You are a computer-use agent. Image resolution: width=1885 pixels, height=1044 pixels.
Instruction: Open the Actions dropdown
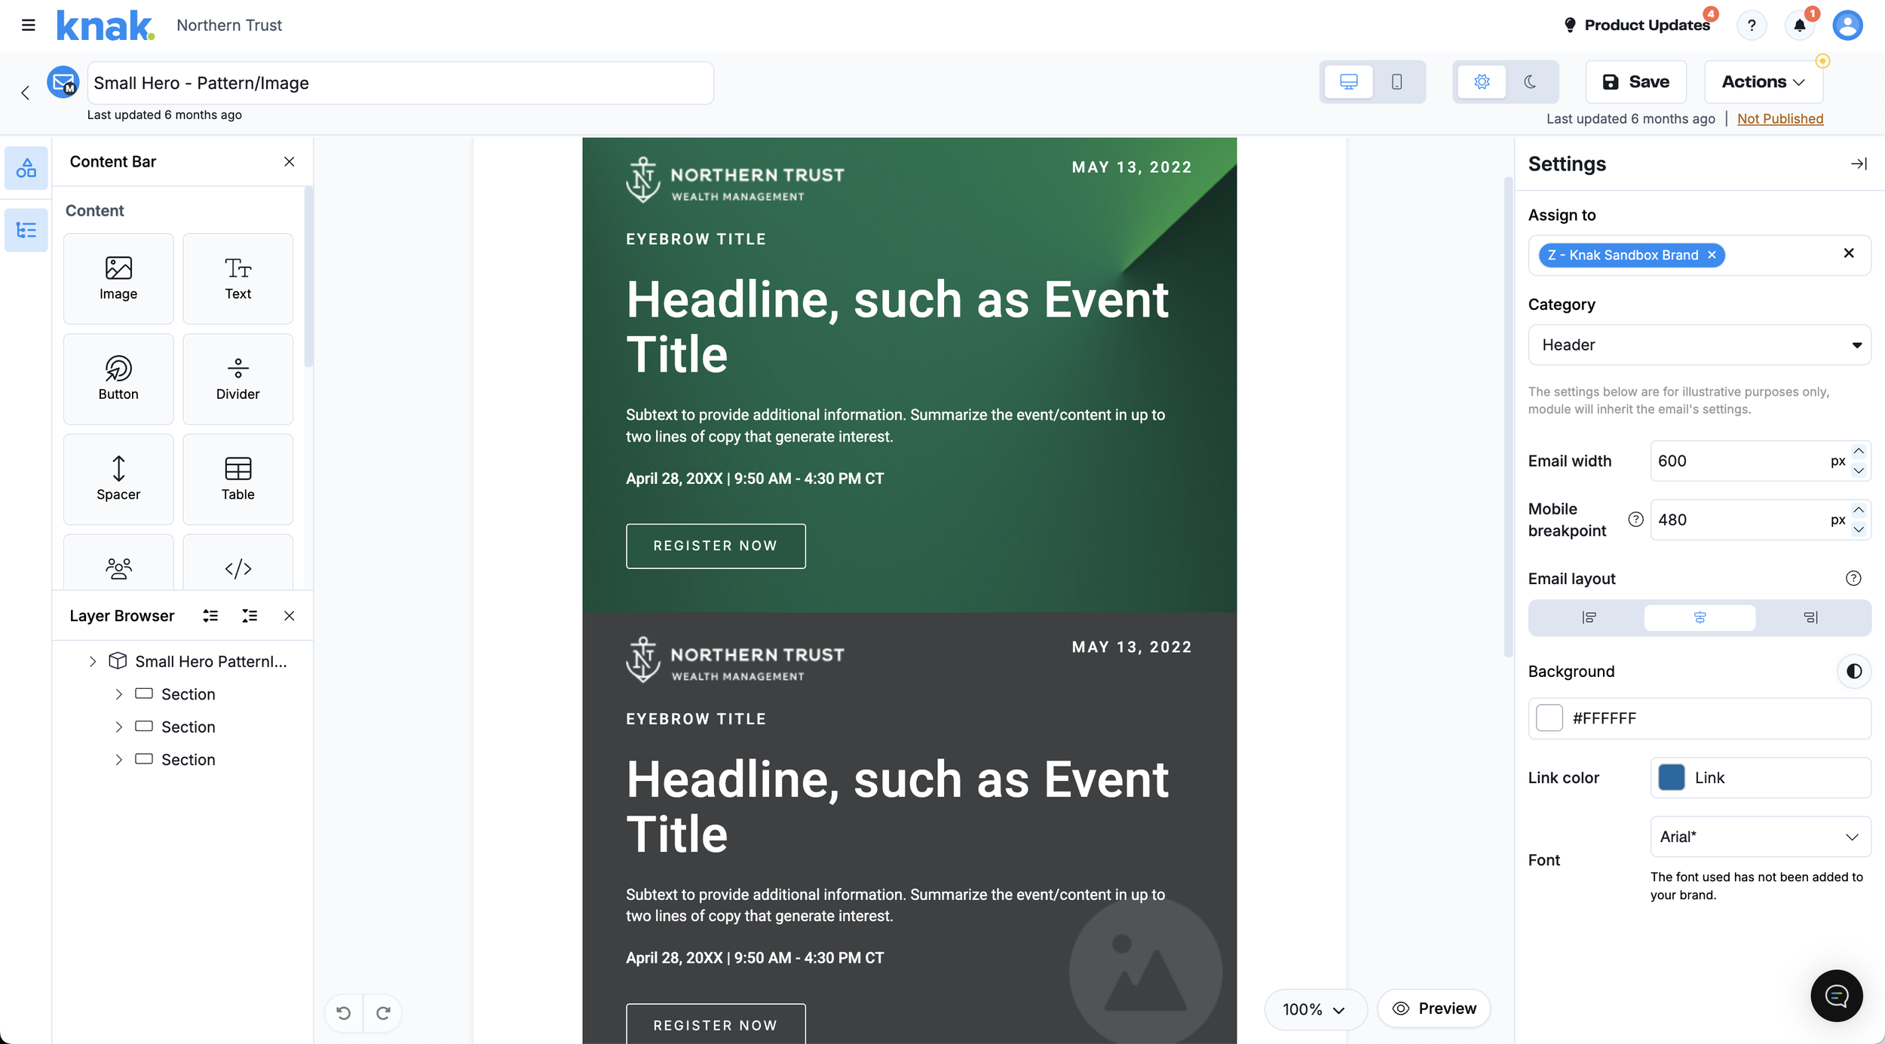click(1764, 81)
